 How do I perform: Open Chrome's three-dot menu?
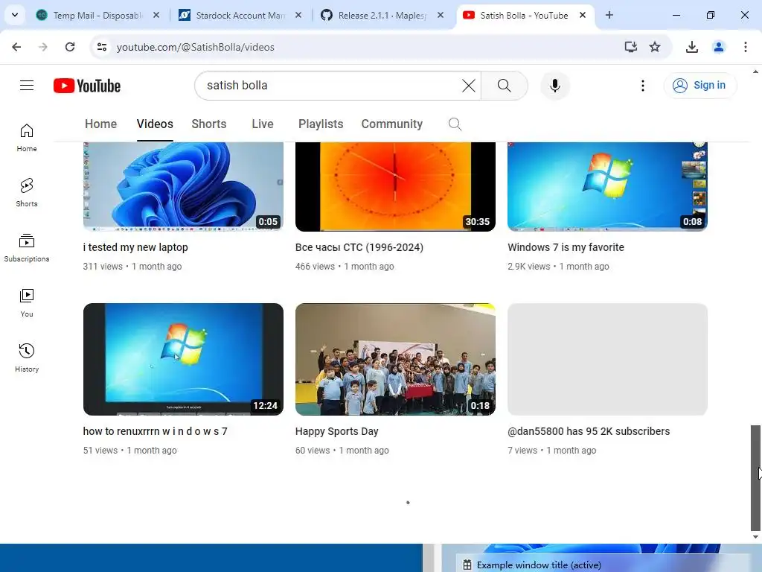(745, 47)
